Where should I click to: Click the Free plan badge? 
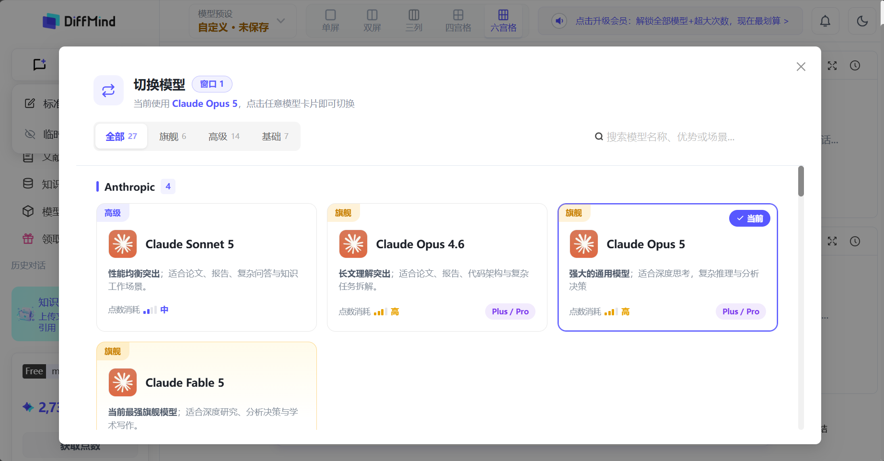pos(34,371)
